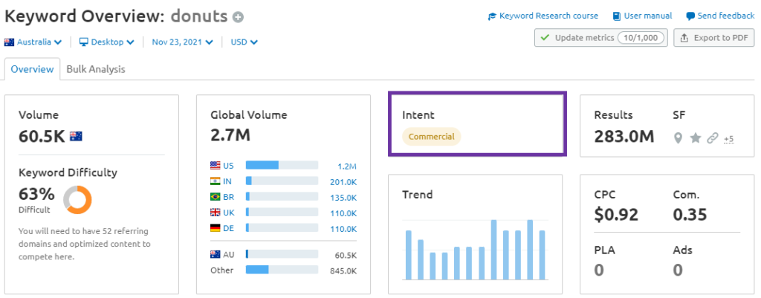Image resolution: width=761 pixels, height=298 pixels.
Task: Open the USD currency dropdown
Action: pyautogui.click(x=244, y=42)
